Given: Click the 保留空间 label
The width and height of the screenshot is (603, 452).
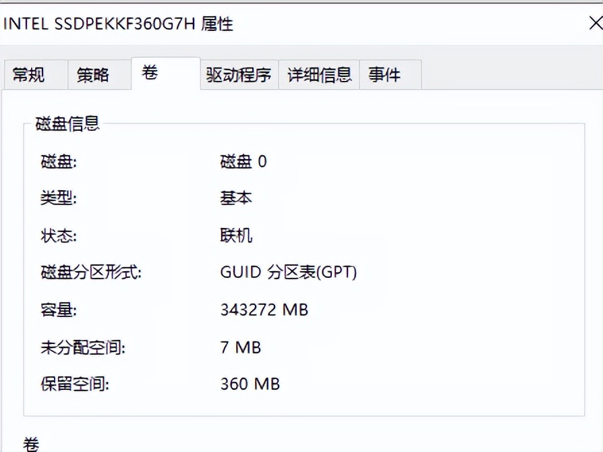Looking at the screenshot, I should 75,384.
